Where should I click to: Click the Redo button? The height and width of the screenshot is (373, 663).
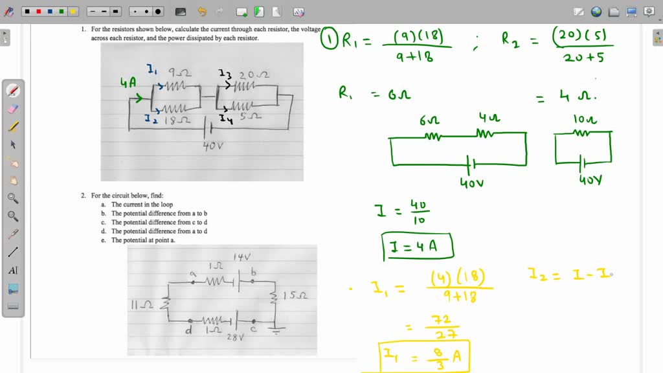(x=218, y=11)
